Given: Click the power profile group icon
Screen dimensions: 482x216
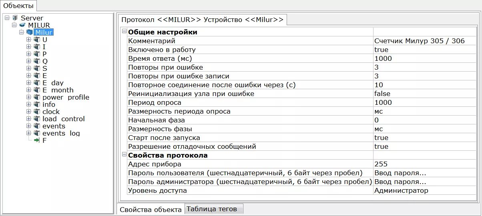Looking at the screenshot, I should click(x=37, y=97).
